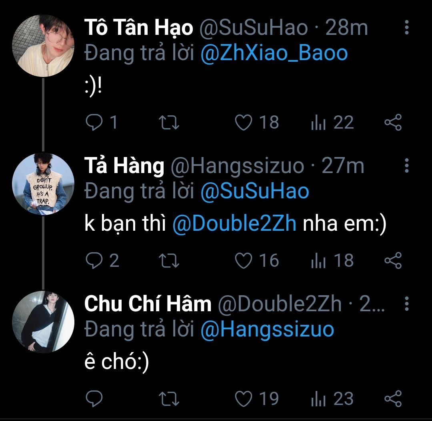Image resolution: width=432 pixels, height=421 pixels.
Task: Like the tweet by Chu Chí Hâm
Action: coord(243,399)
